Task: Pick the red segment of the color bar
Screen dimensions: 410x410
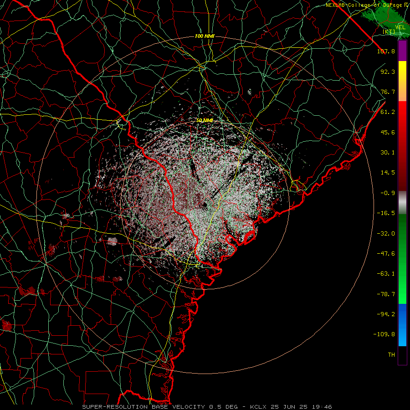Action: pyautogui.click(x=402, y=146)
